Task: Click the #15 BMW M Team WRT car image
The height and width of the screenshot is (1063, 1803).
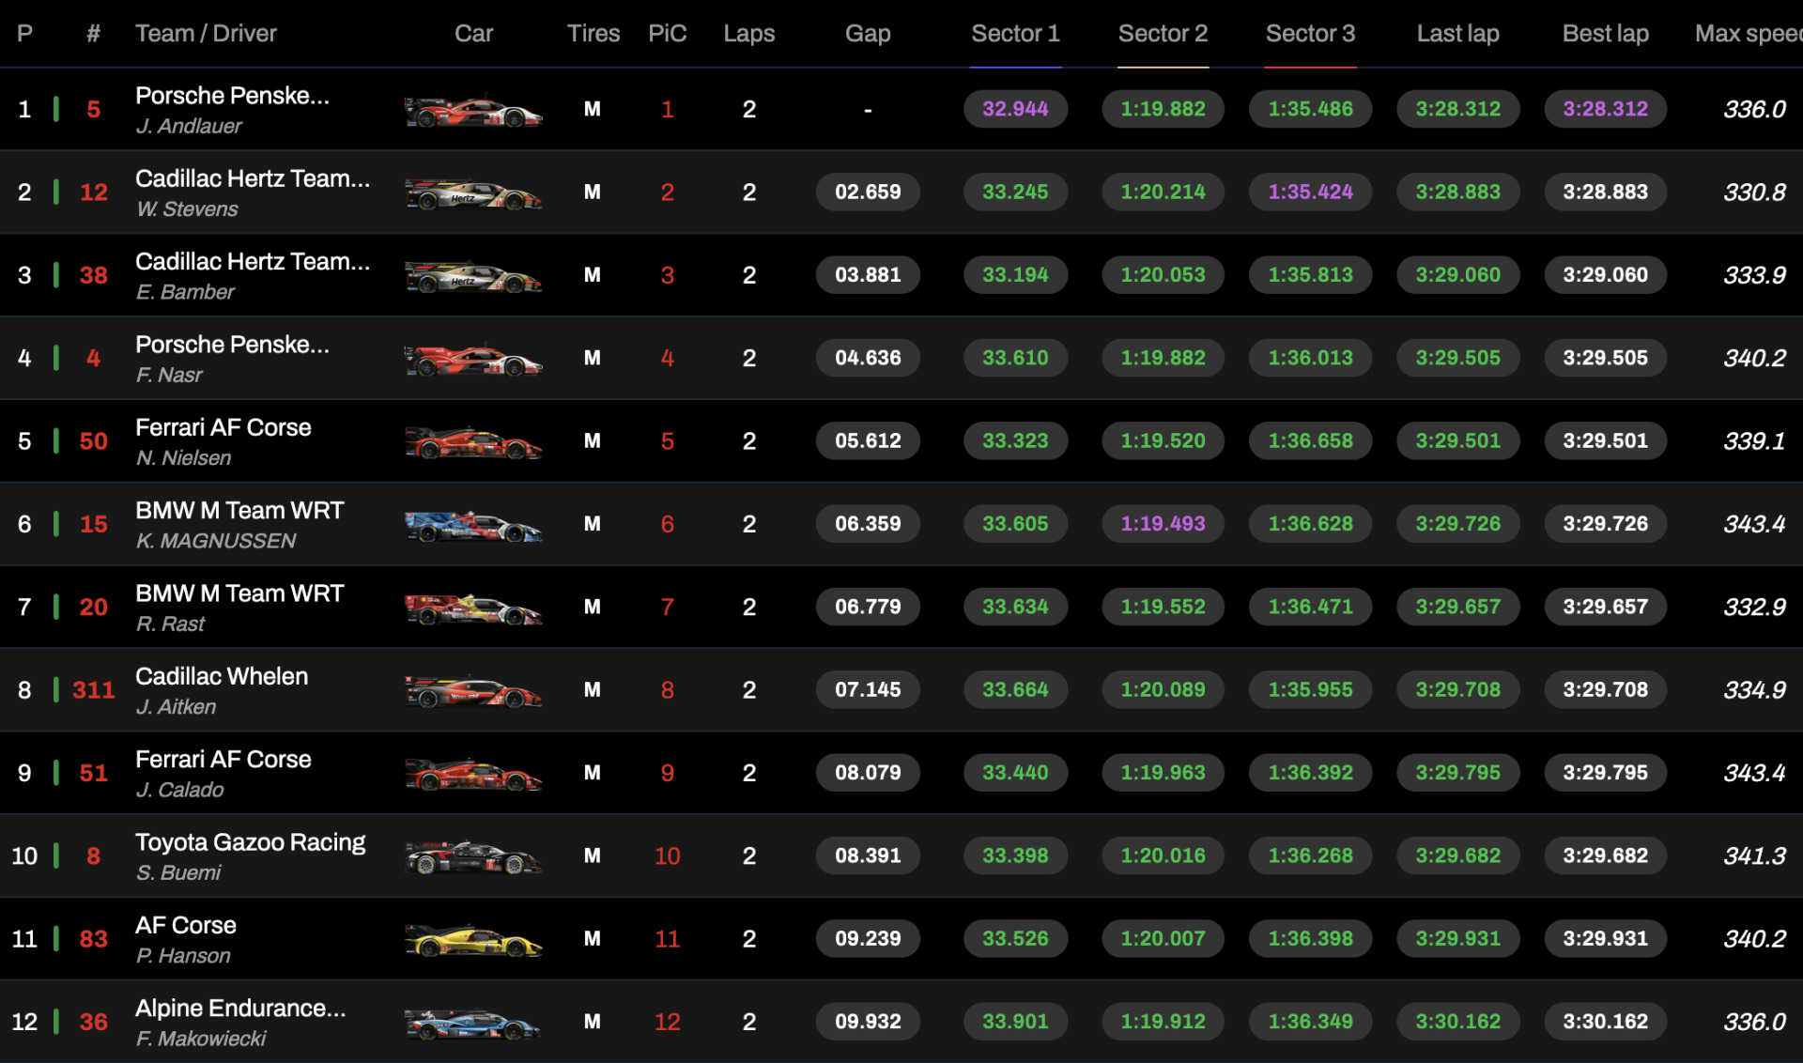Action: coord(473,526)
